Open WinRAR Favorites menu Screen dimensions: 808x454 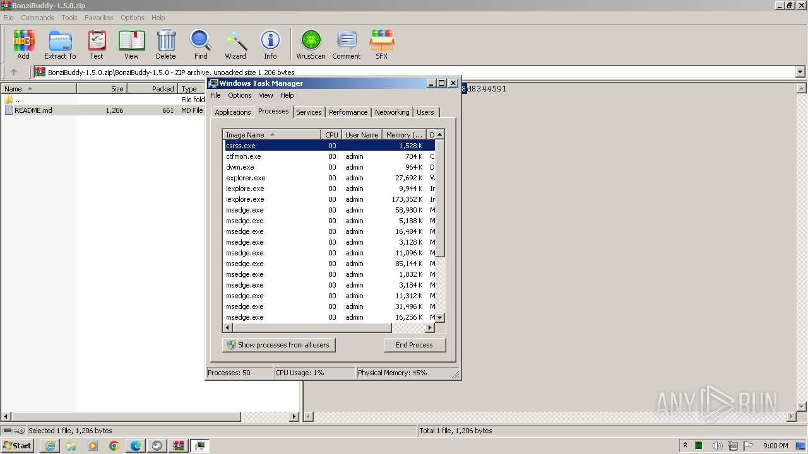click(x=99, y=18)
